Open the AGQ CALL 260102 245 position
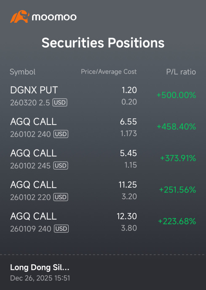Image resolution: width=206 pixels, height=290 pixels. click(103, 159)
